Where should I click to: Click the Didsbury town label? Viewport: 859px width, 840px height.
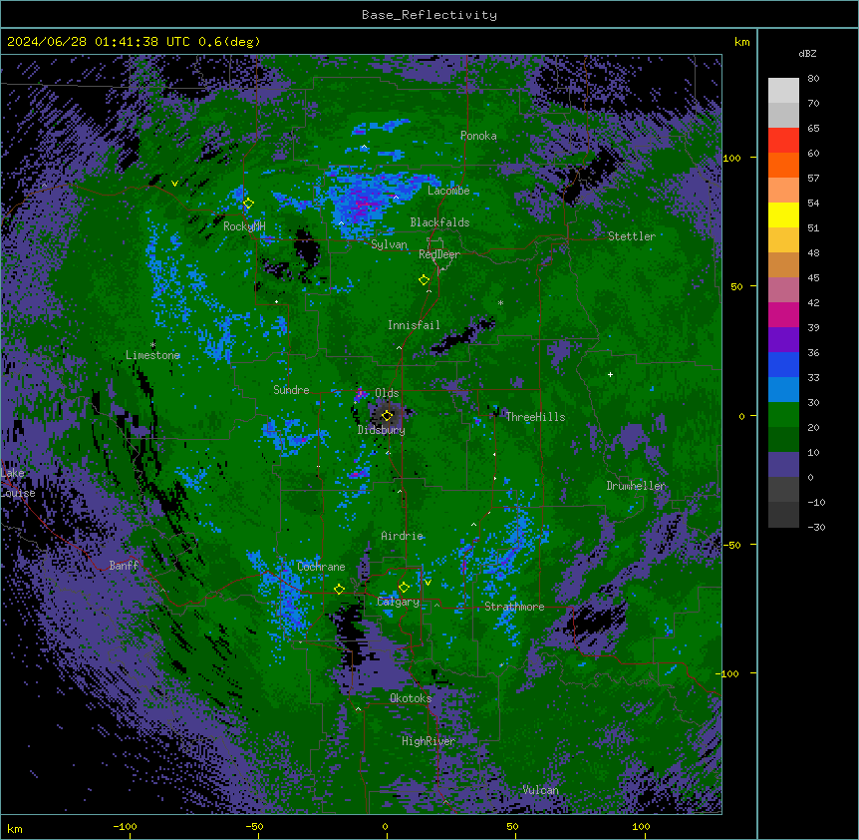pos(382,430)
